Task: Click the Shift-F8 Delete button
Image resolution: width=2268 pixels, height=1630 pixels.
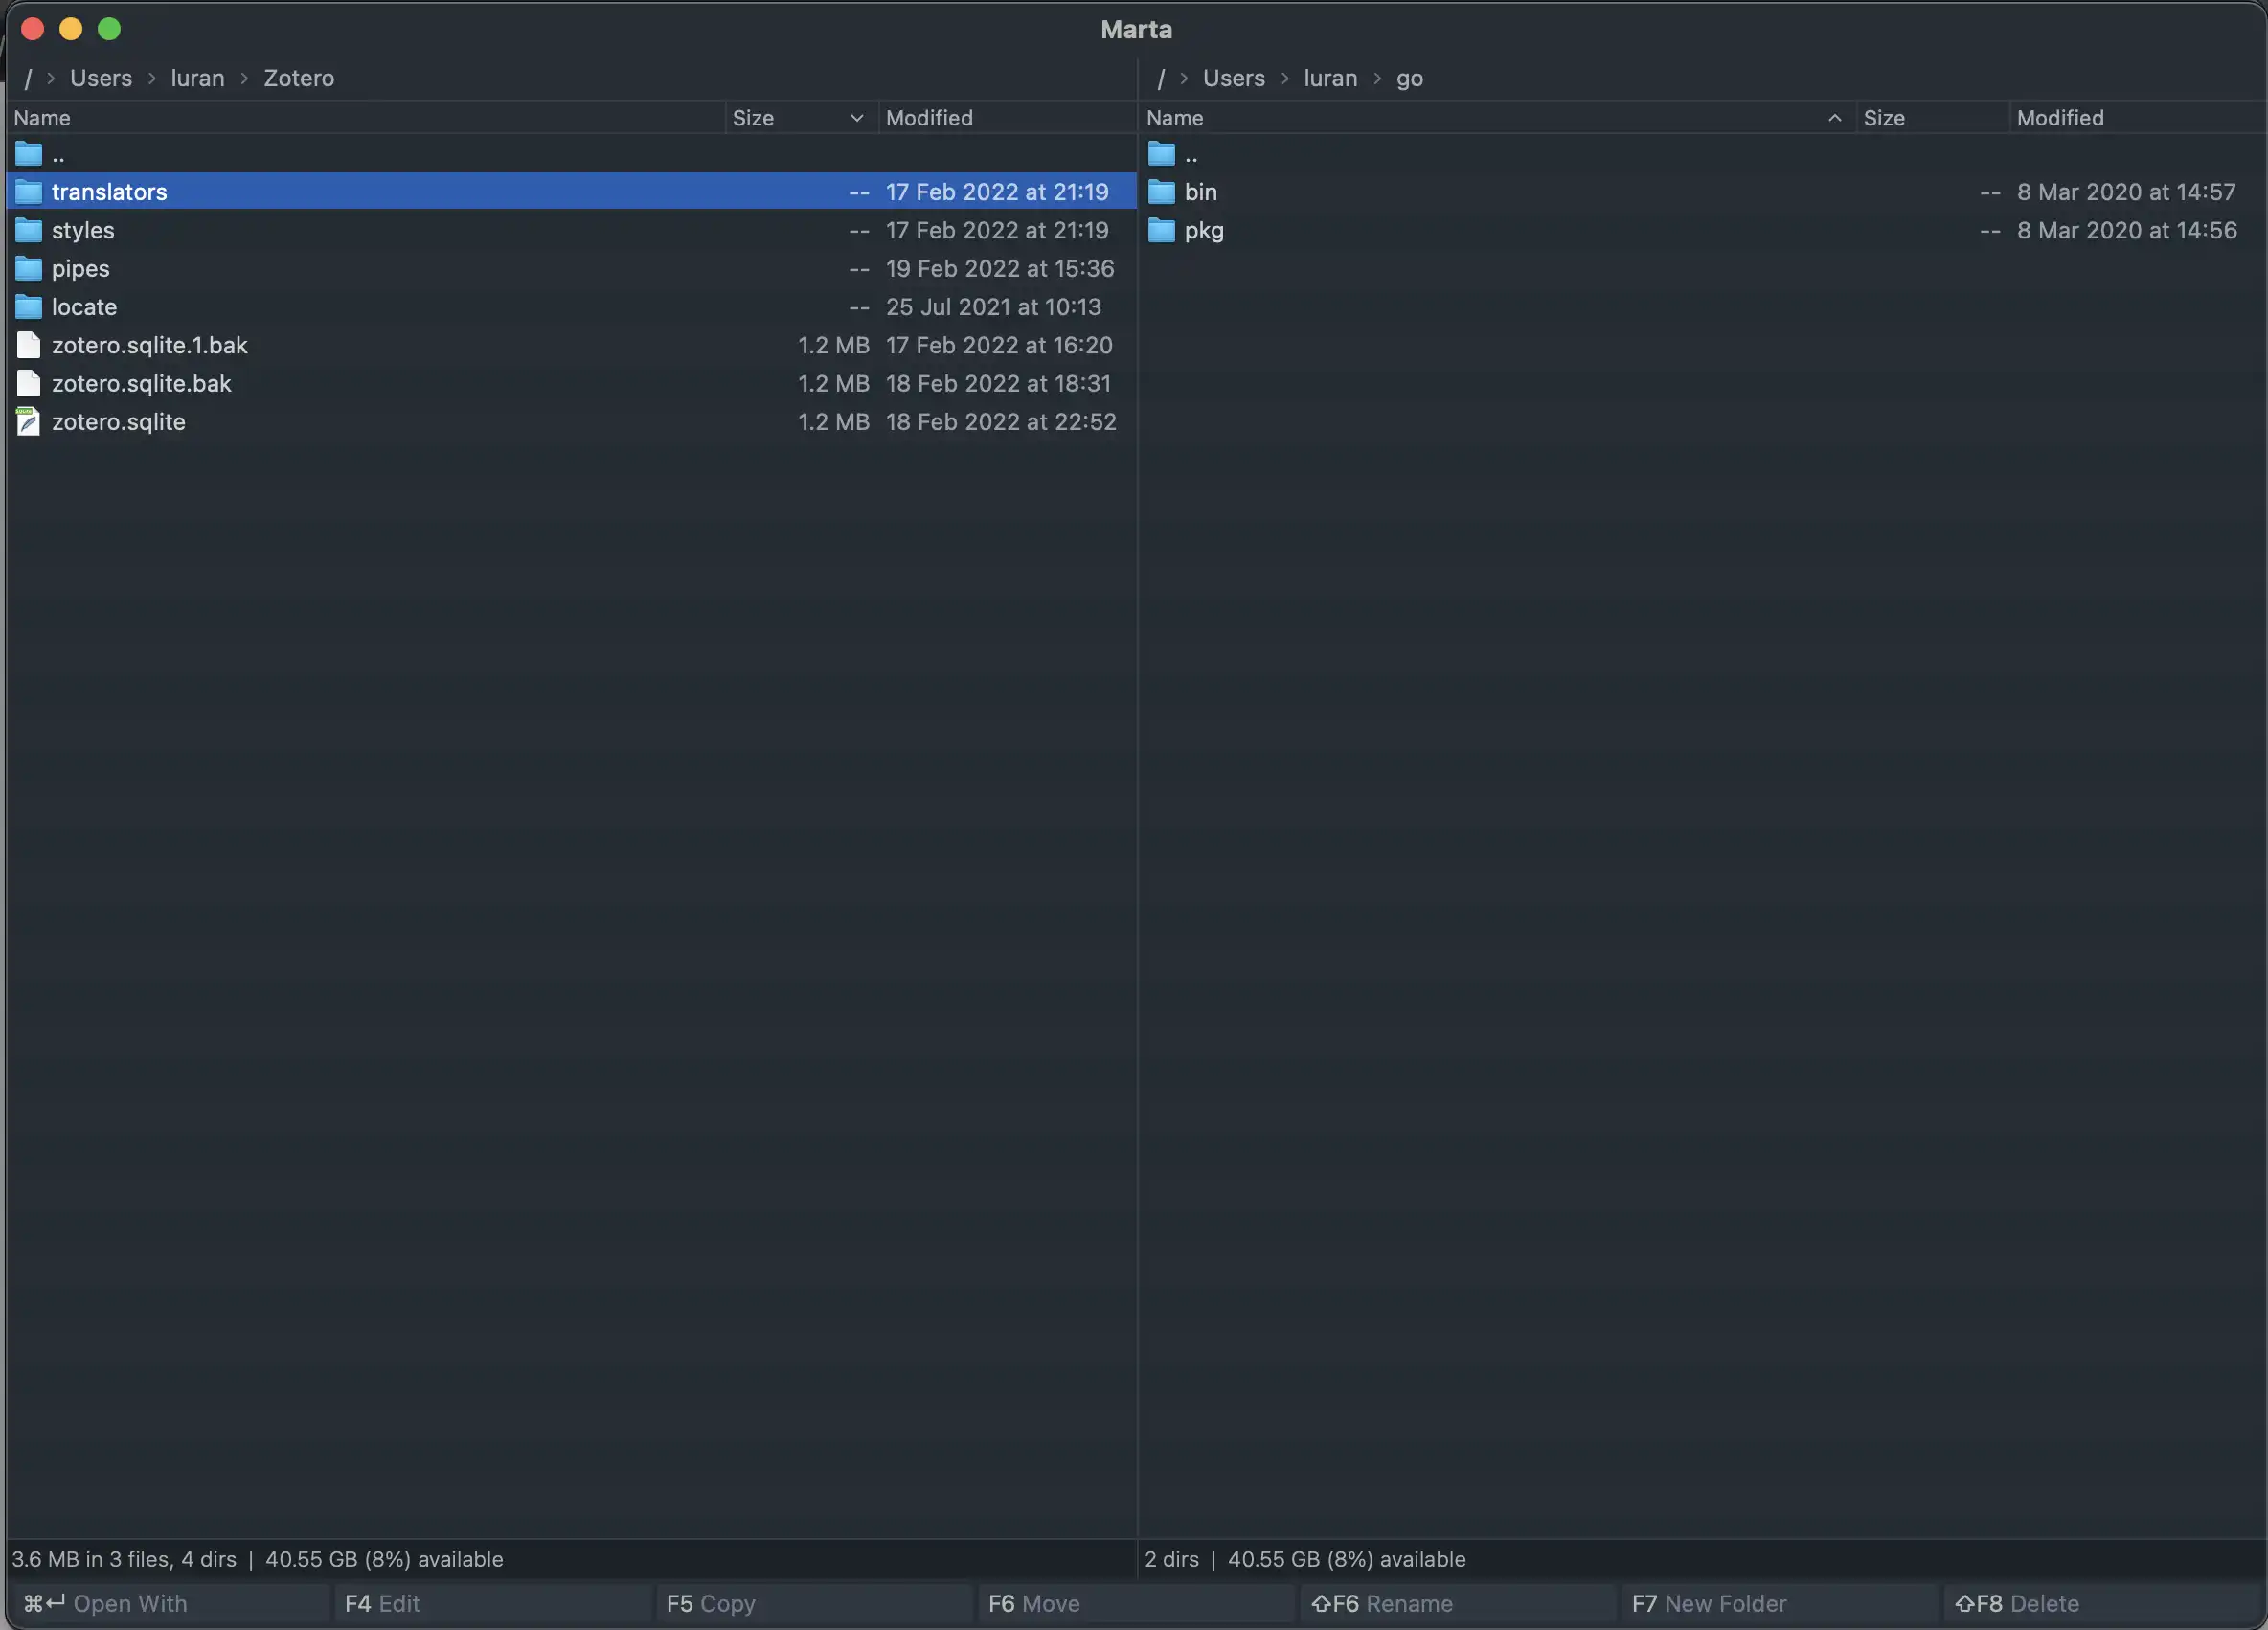Action: [x=2017, y=1603]
